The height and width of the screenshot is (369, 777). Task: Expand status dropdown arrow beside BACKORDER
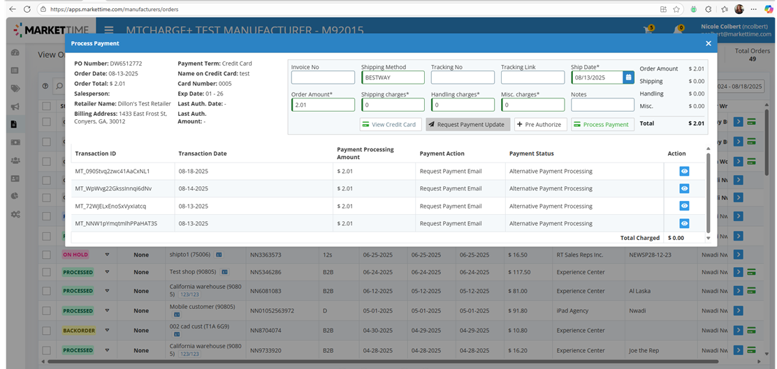(x=107, y=331)
